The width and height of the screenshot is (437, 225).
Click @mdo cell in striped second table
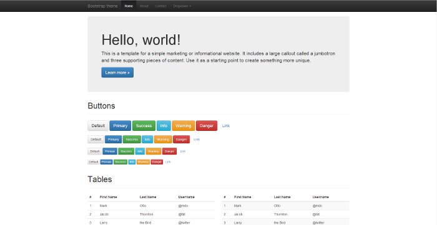pos(317,206)
